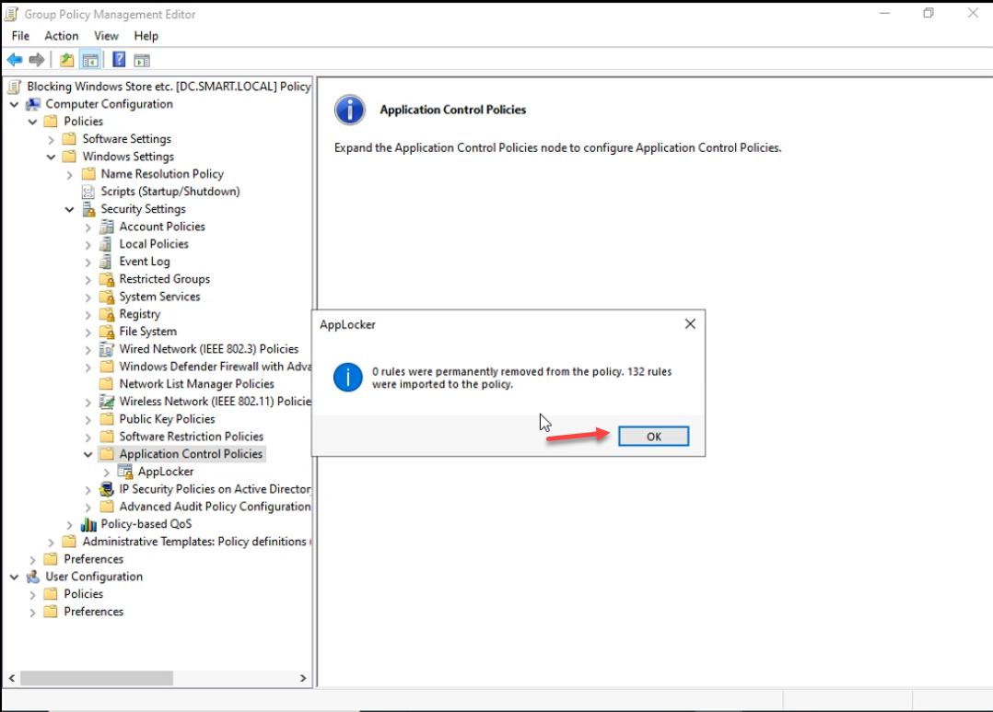This screenshot has width=993, height=712.
Task: Select Network List Manager Policies
Action: [197, 384]
